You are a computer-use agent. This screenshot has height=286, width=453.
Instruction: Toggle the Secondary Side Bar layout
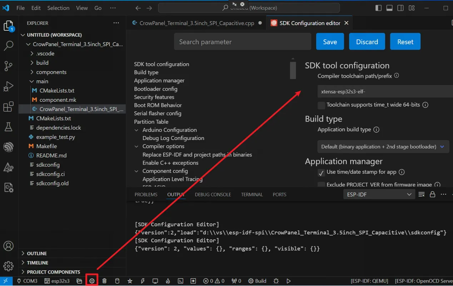(x=400, y=8)
